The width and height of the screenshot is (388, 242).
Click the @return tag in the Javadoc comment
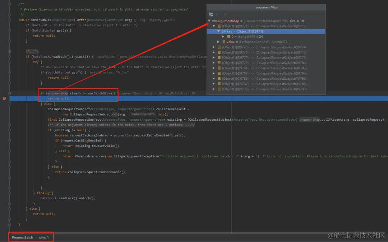tap(30, 9)
